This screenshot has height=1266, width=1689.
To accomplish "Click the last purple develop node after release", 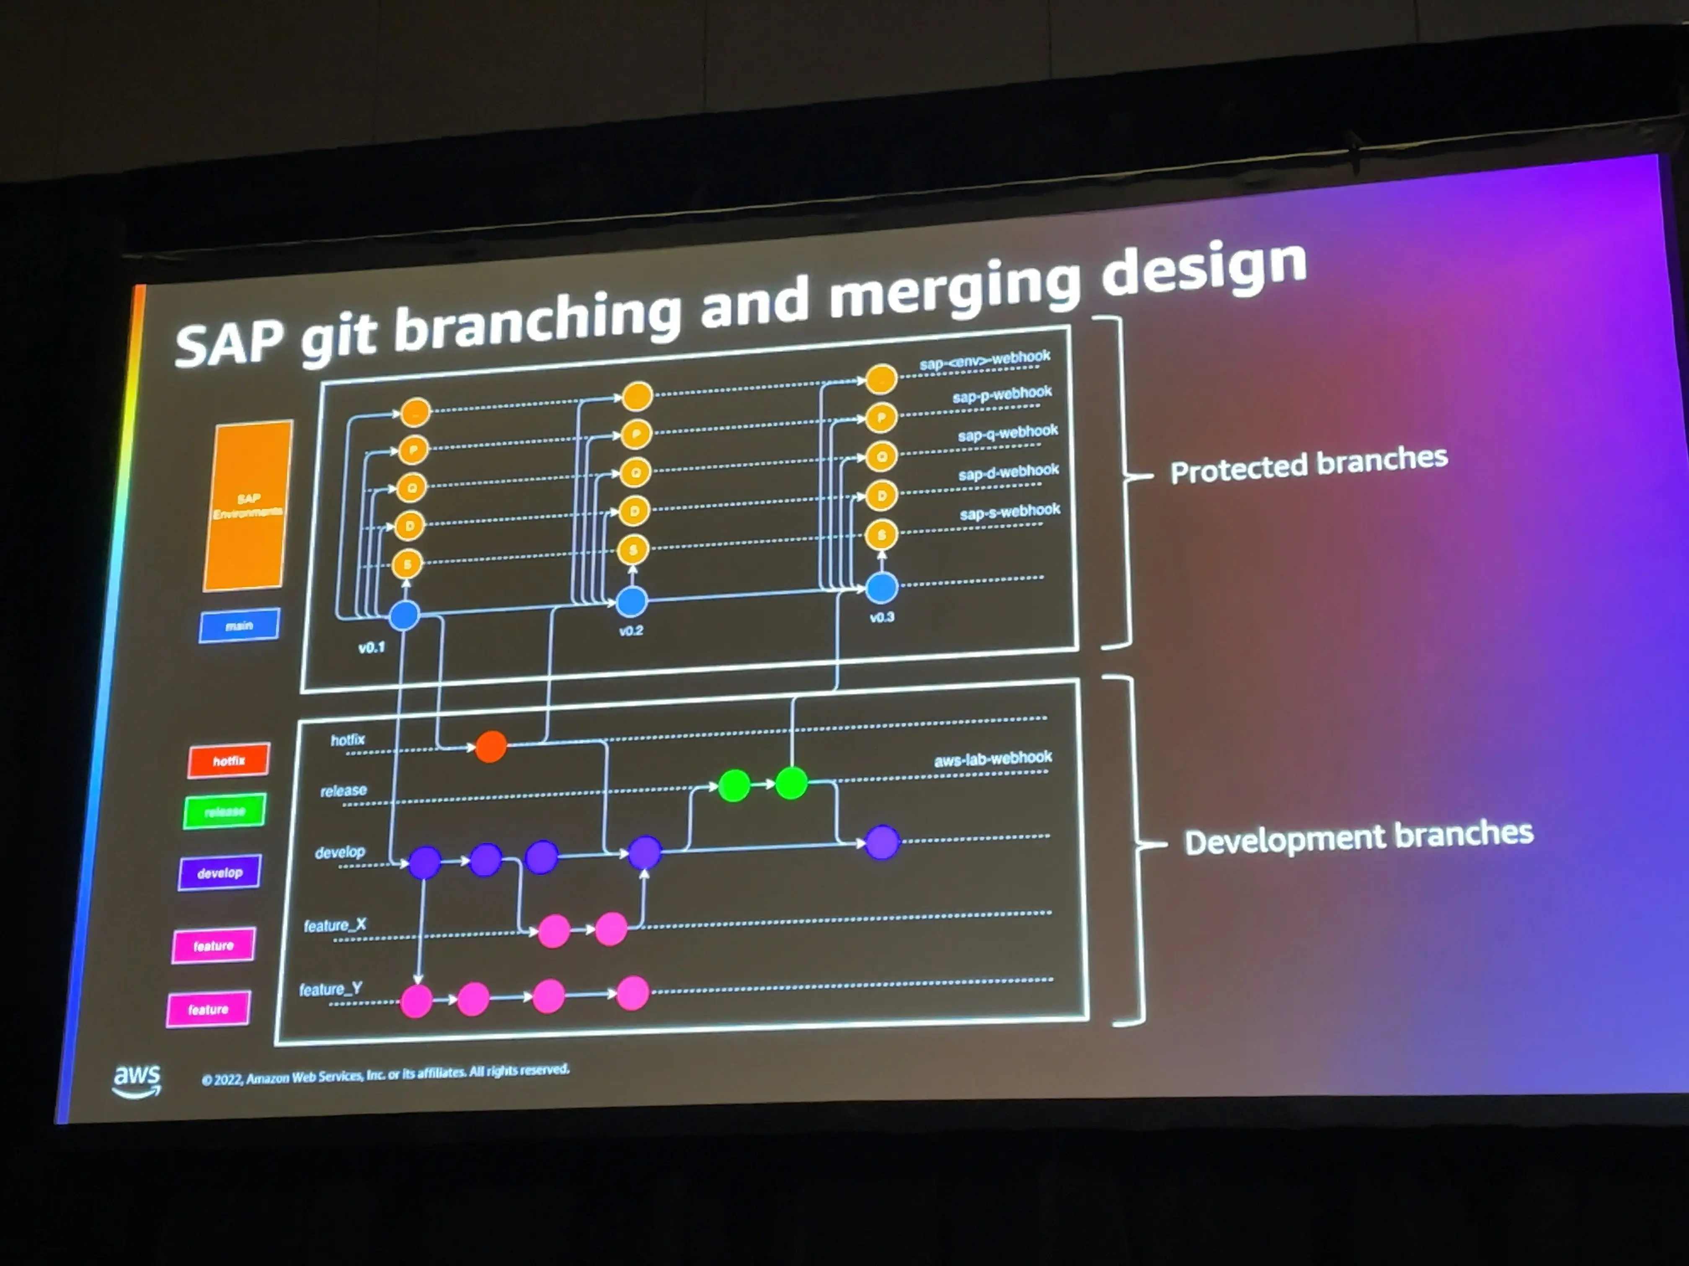I will coord(883,842).
